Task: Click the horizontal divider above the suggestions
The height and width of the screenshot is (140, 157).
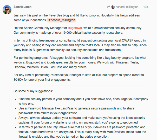Action: [81, 85]
